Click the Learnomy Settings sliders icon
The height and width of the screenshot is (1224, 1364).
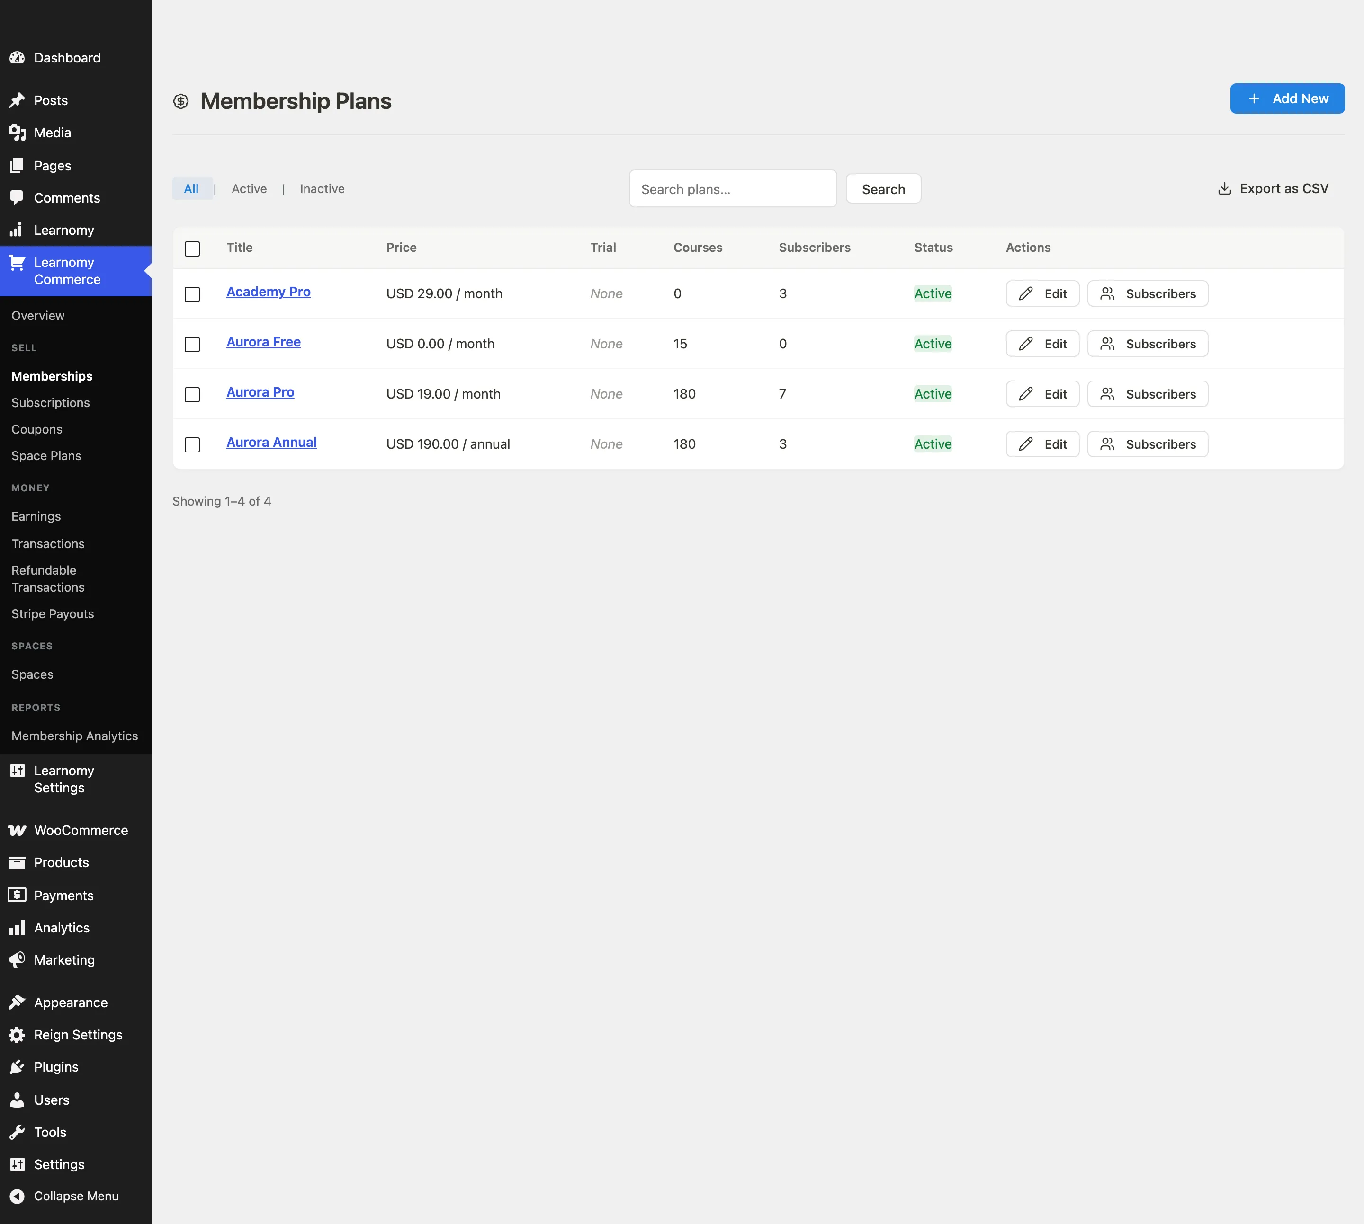click(x=17, y=771)
